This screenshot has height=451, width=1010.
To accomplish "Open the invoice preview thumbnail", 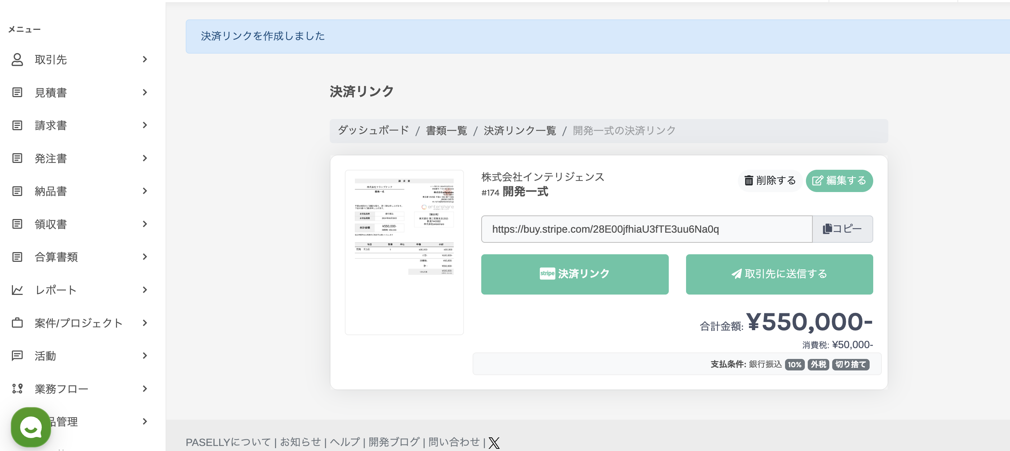I will click(x=404, y=252).
